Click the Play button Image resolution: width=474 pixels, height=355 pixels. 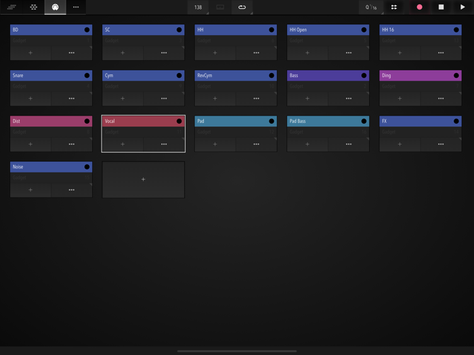point(462,7)
